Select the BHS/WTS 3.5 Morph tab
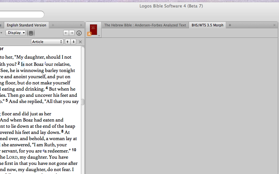Image resolution: width=279 pixels, height=174 pixels. tap(207, 25)
